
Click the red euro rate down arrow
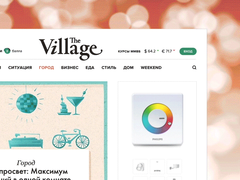tap(174, 50)
